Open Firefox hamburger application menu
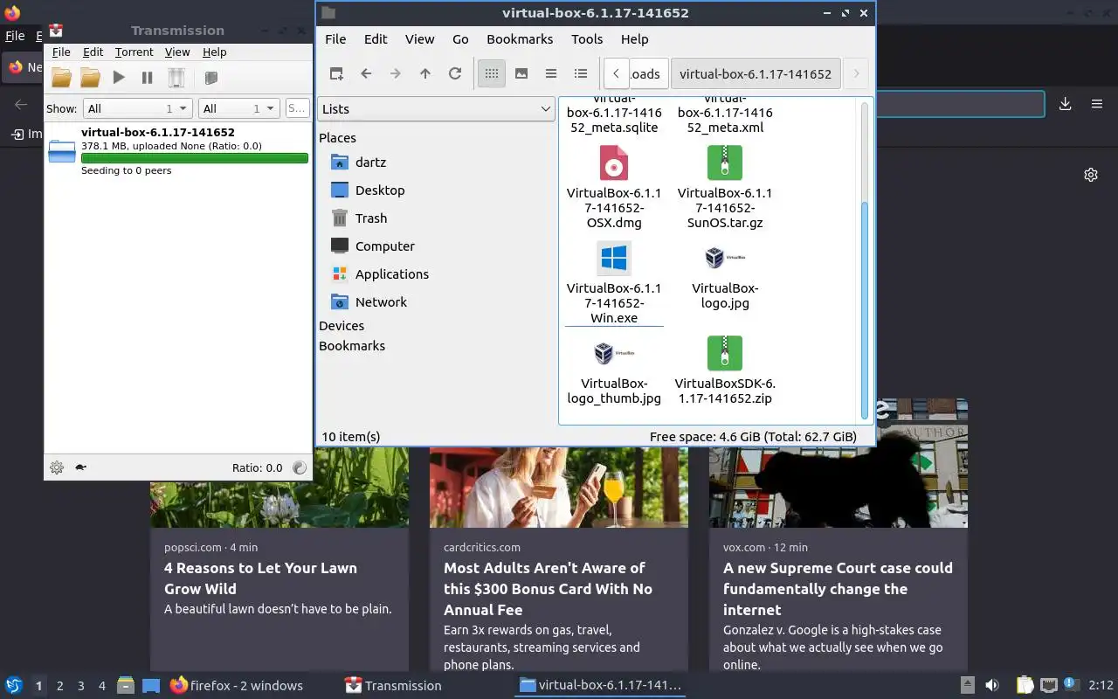1118x699 pixels. [x=1097, y=104]
